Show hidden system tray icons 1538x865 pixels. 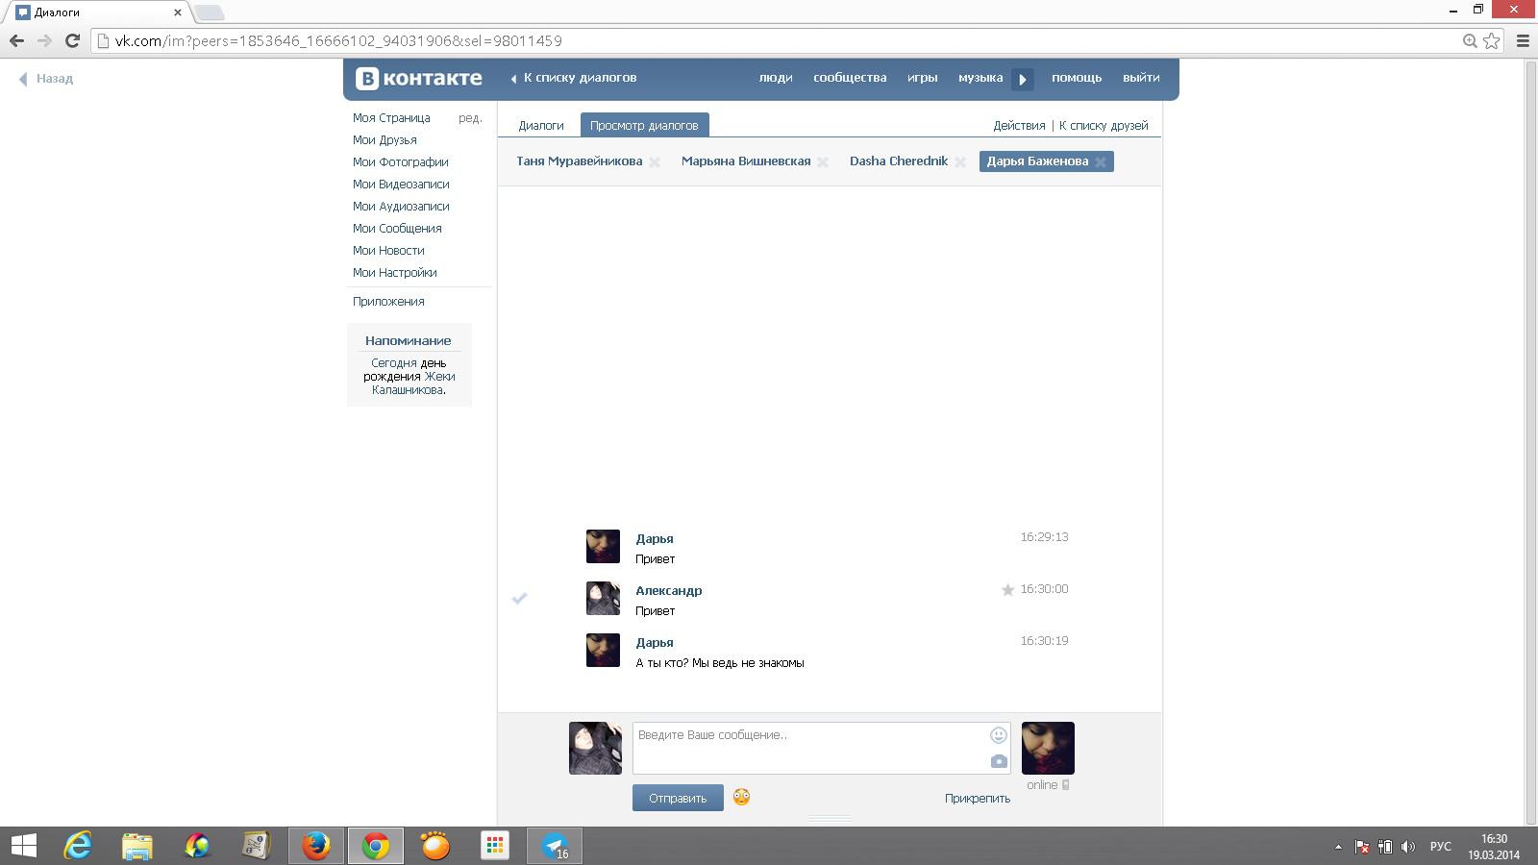(1338, 847)
